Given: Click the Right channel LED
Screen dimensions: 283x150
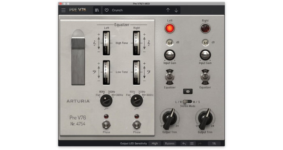Looking at the screenshot, I should pos(205,28).
